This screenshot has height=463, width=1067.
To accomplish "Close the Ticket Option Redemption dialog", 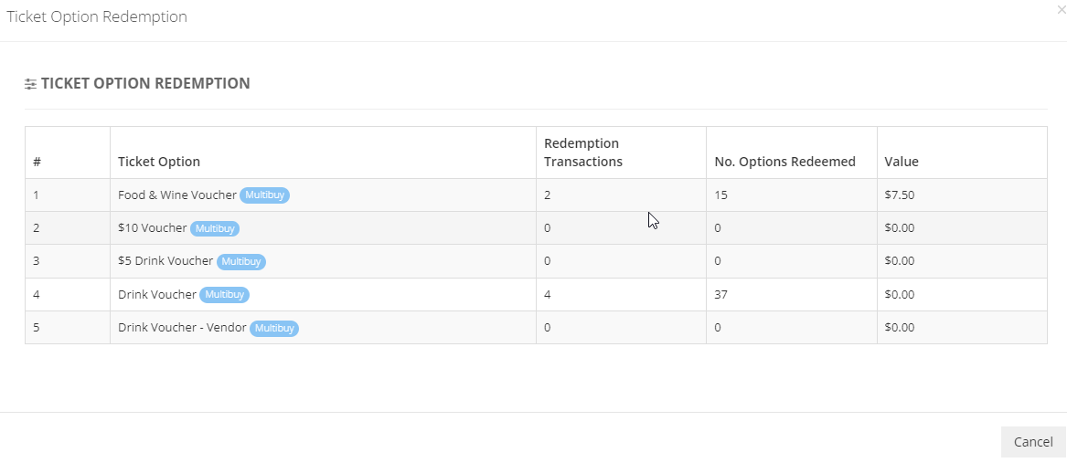I will coord(1062,9).
